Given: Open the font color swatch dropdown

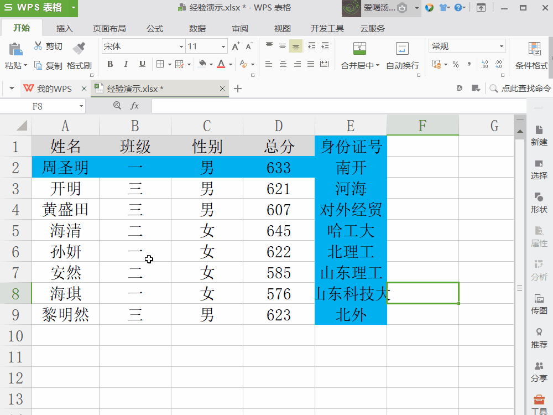Looking at the screenshot, I should pyautogui.click(x=231, y=65).
